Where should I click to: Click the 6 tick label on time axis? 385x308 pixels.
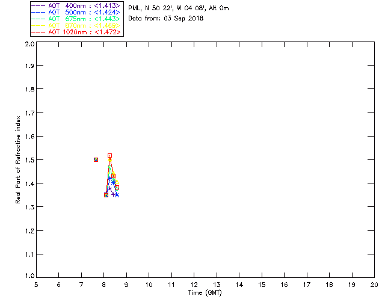pos(59,285)
